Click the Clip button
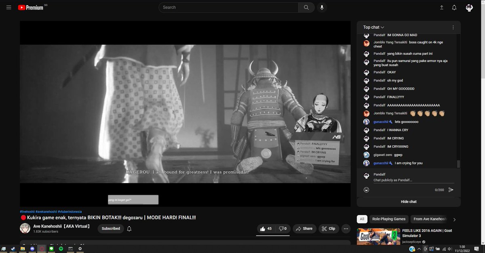Viewport: 485px width, 253px height. click(328, 229)
